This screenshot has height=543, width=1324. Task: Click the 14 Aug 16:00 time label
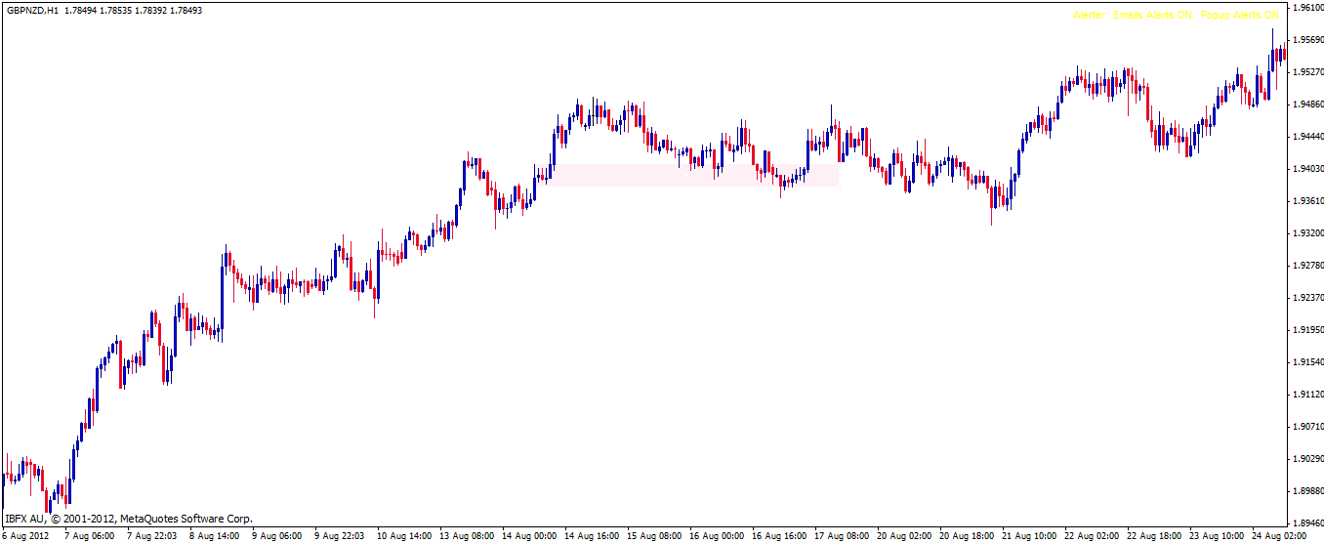click(591, 535)
